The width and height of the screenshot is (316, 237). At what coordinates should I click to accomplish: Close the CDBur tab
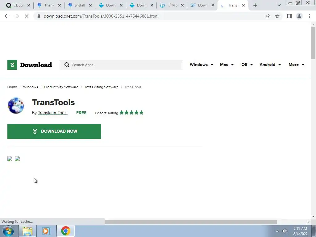point(29,6)
